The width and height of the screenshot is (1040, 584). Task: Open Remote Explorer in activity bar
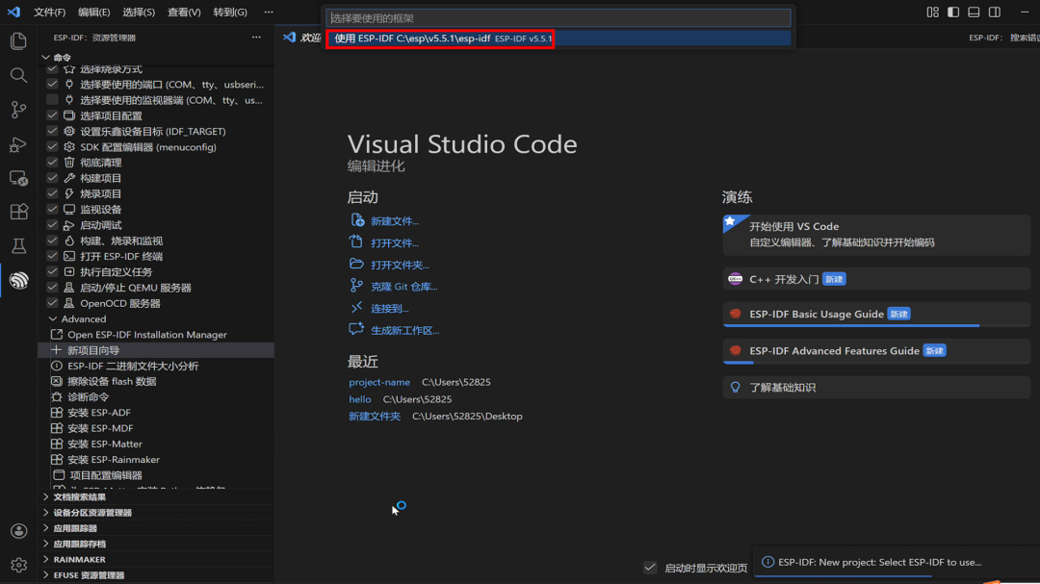[18, 178]
